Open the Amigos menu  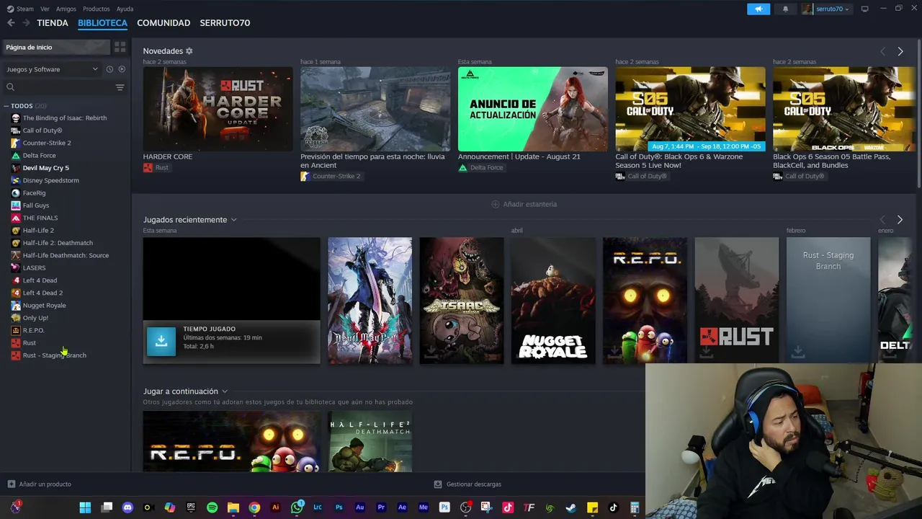click(66, 9)
